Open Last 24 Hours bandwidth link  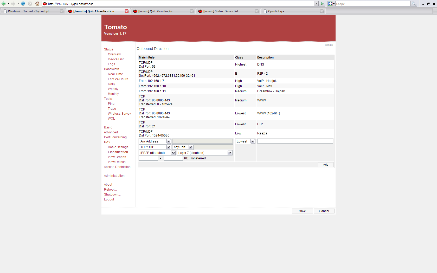[x=118, y=79]
